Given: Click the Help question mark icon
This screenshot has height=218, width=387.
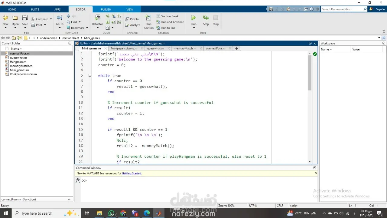Looking at the screenshot, I should pos(312,9).
